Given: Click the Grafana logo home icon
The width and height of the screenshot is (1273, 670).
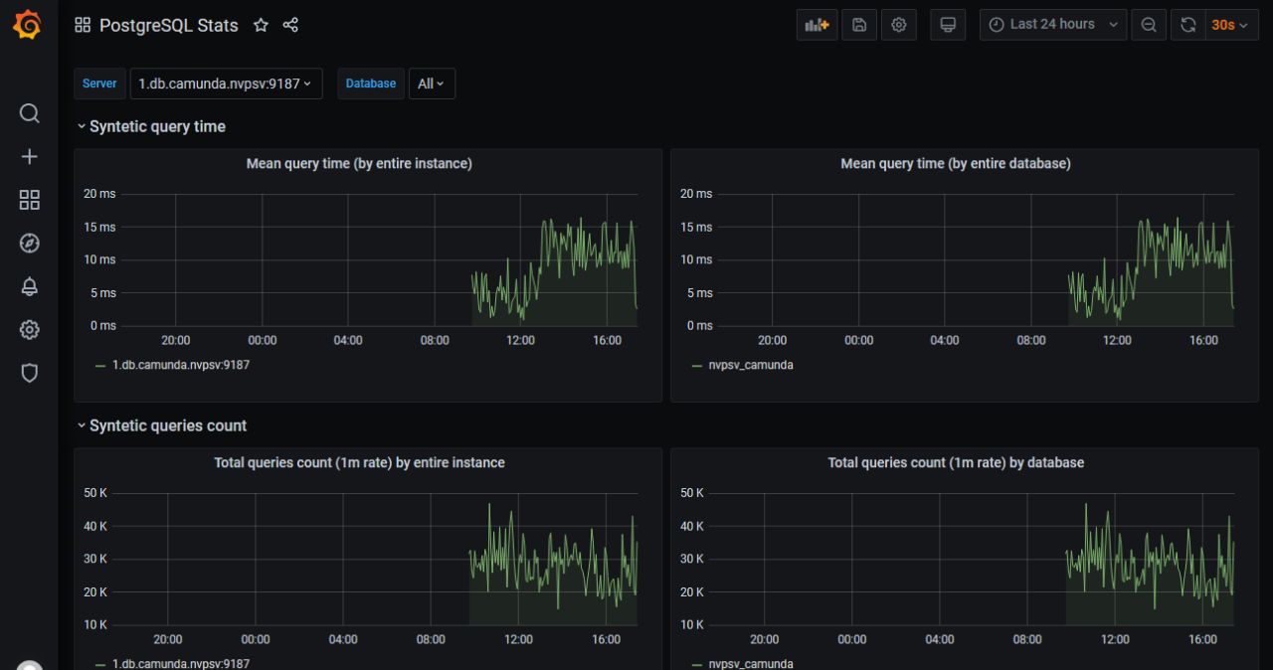Looking at the screenshot, I should [x=29, y=26].
